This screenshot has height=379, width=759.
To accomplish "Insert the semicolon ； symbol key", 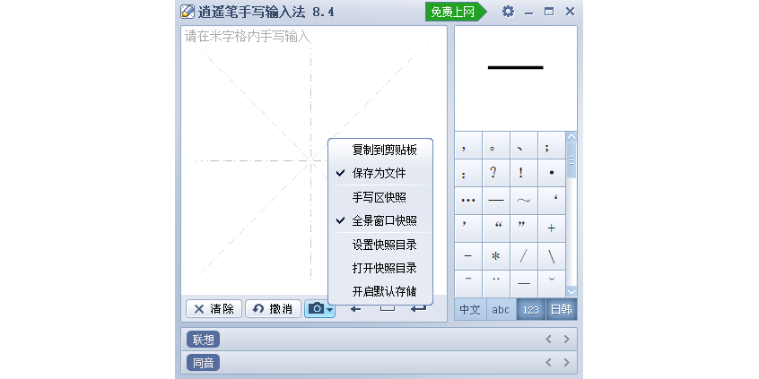I will (x=552, y=144).
